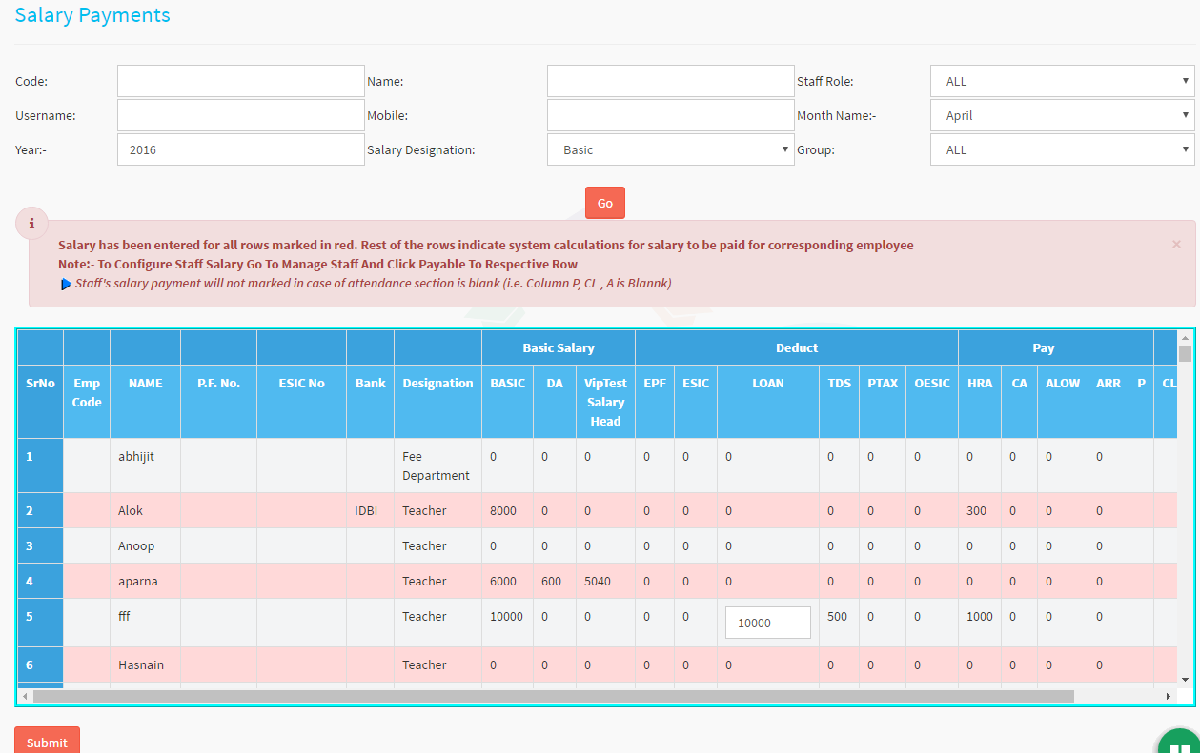The width and height of the screenshot is (1200, 753).
Task: Click the table's scroll left arrow
Action: point(25,696)
